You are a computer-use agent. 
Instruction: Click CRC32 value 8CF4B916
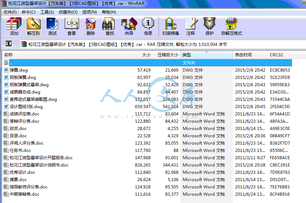pyautogui.click(x=280, y=194)
